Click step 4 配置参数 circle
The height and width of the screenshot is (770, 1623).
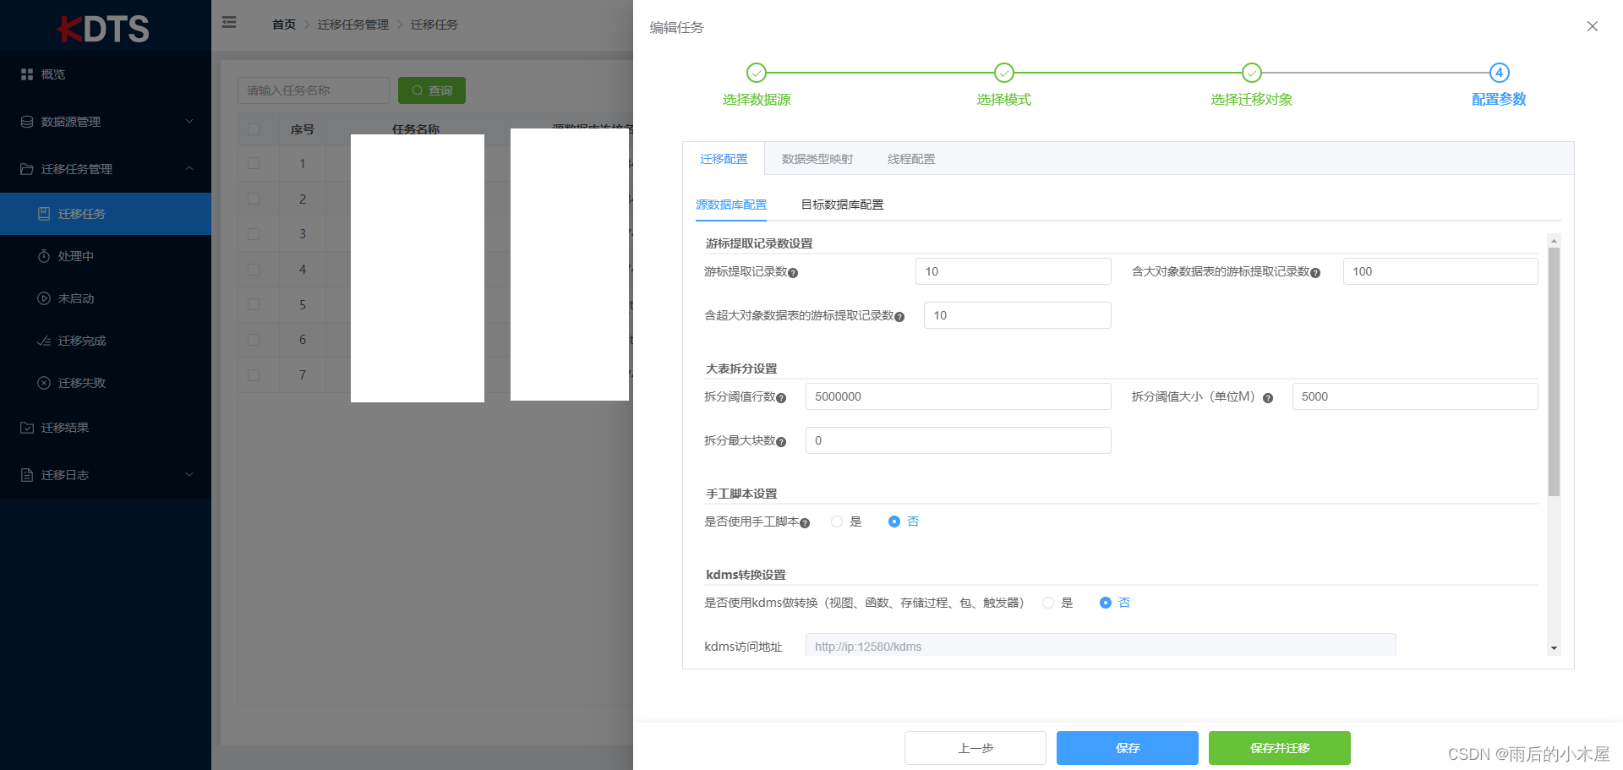(x=1500, y=73)
